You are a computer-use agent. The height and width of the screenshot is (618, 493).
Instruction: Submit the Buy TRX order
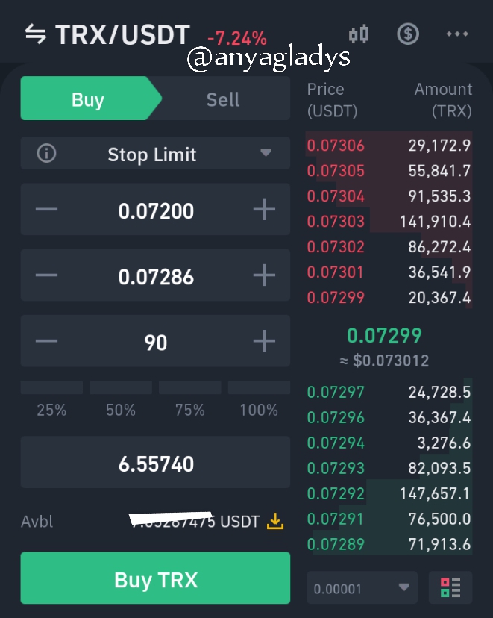(x=155, y=578)
